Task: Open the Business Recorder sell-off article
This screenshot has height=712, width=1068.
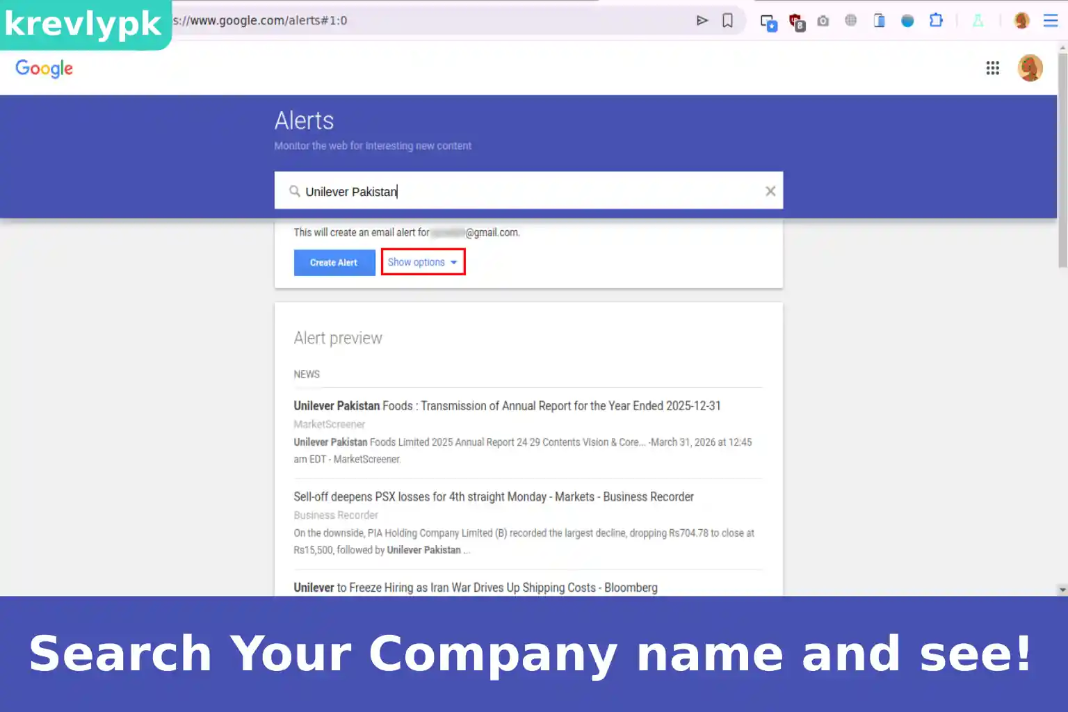Action: [493, 496]
